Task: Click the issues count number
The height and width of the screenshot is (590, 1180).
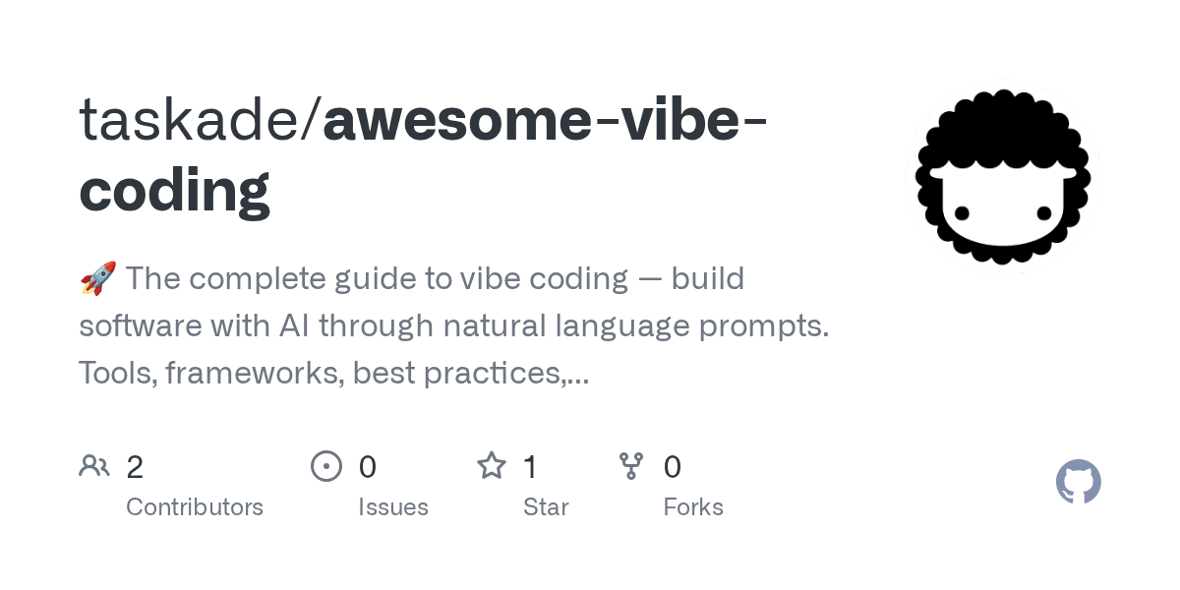Action: 368,467
